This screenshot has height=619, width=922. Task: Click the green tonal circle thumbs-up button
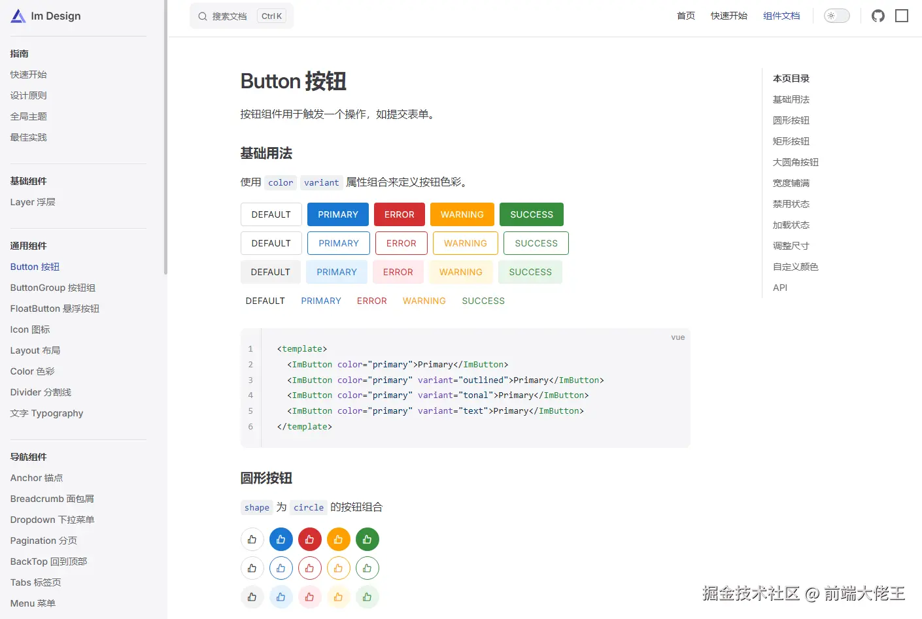[x=367, y=597]
